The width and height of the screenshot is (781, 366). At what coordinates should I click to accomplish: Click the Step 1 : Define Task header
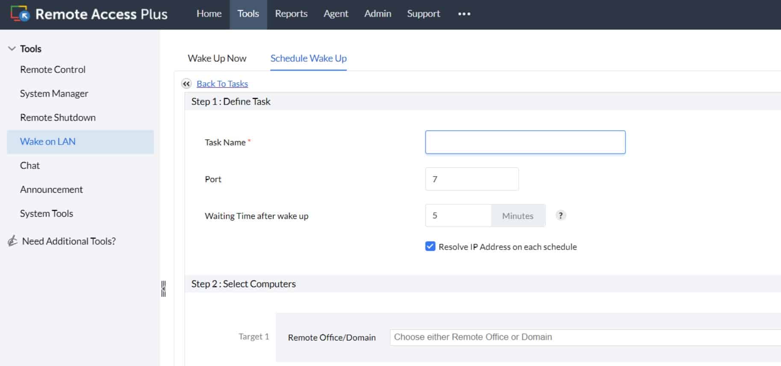point(231,102)
